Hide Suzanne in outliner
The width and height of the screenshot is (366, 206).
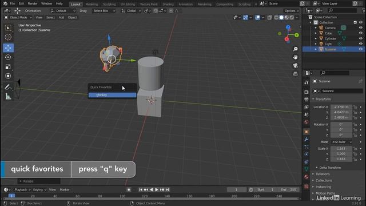[x=361, y=49]
